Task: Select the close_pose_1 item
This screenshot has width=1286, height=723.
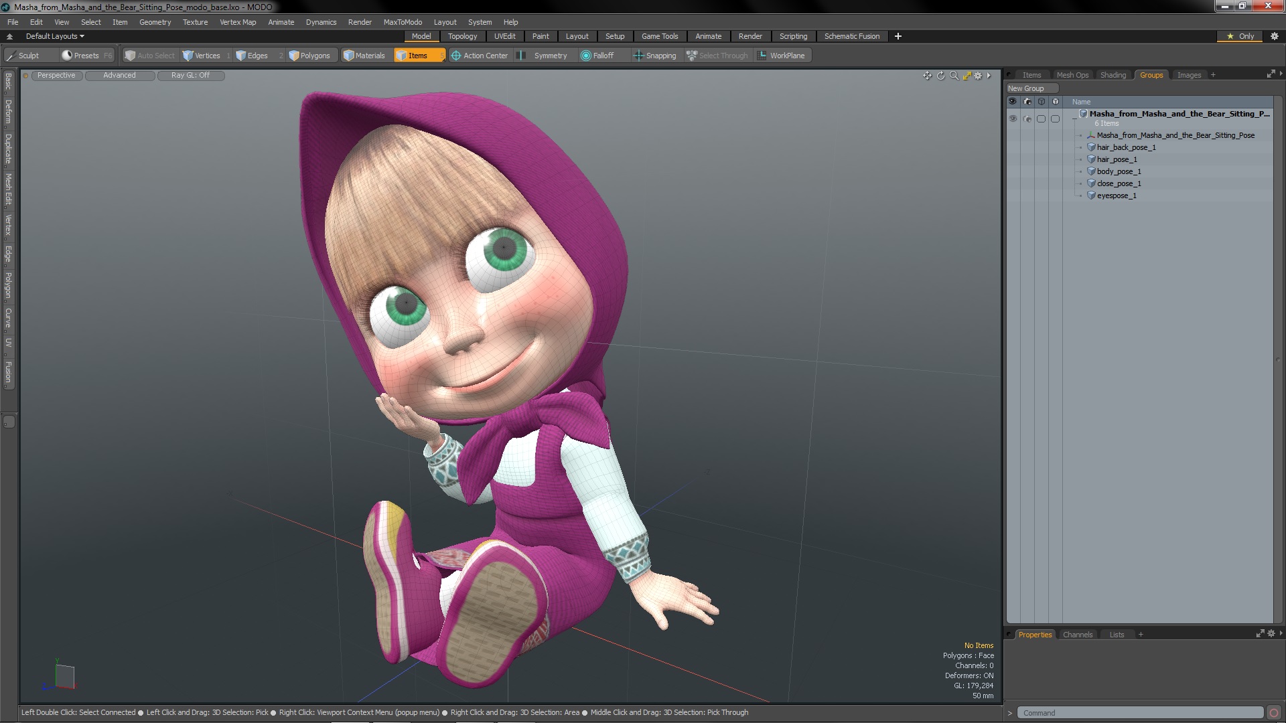Action: click(1119, 183)
